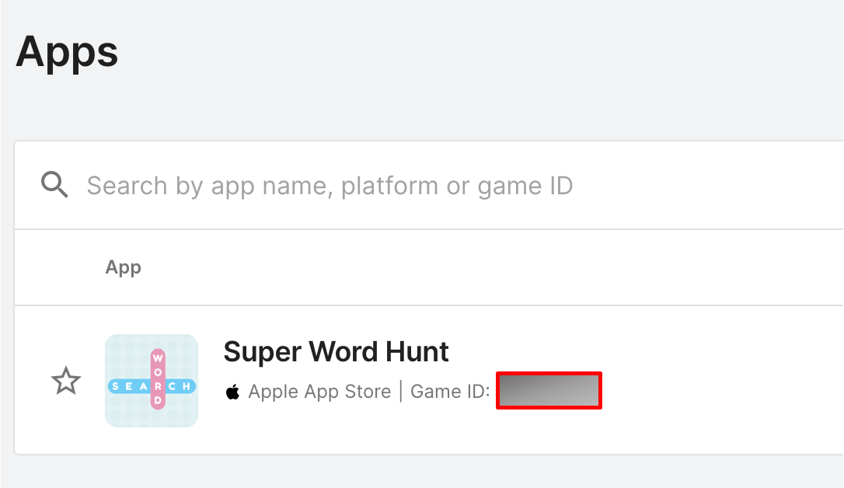Click the letter D in the app icon
The width and height of the screenshot is (844, 488).
point(158,400)
